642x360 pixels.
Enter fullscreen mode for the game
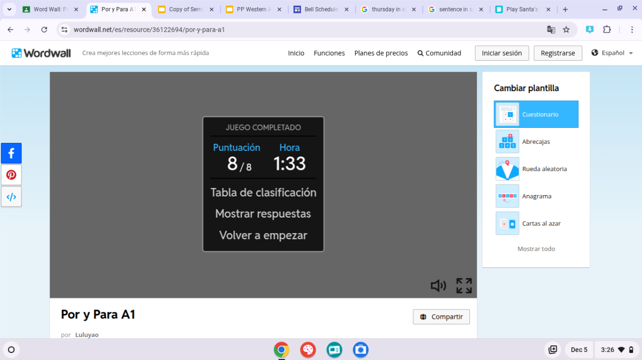pos(464,286)
